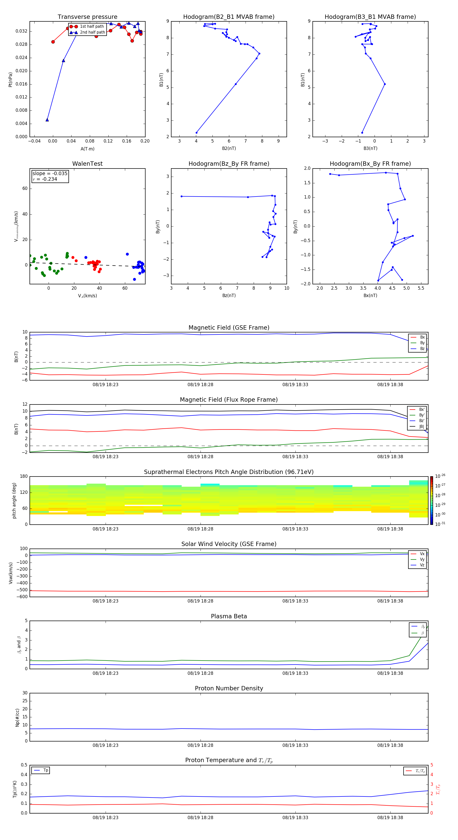Click 'Bz(nT)' x-axis label
Image resolution: width=458 pixels, height=840 pixels.
click(x=229, y=296)
